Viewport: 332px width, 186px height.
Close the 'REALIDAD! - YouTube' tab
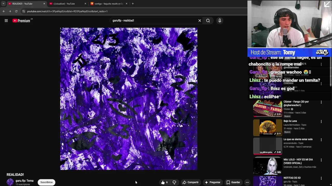[44, 4]
